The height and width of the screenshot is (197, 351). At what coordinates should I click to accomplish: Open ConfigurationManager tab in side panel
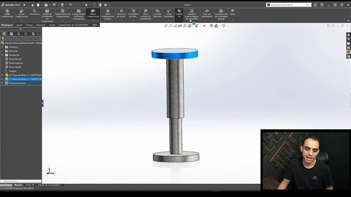pos(19,34)
